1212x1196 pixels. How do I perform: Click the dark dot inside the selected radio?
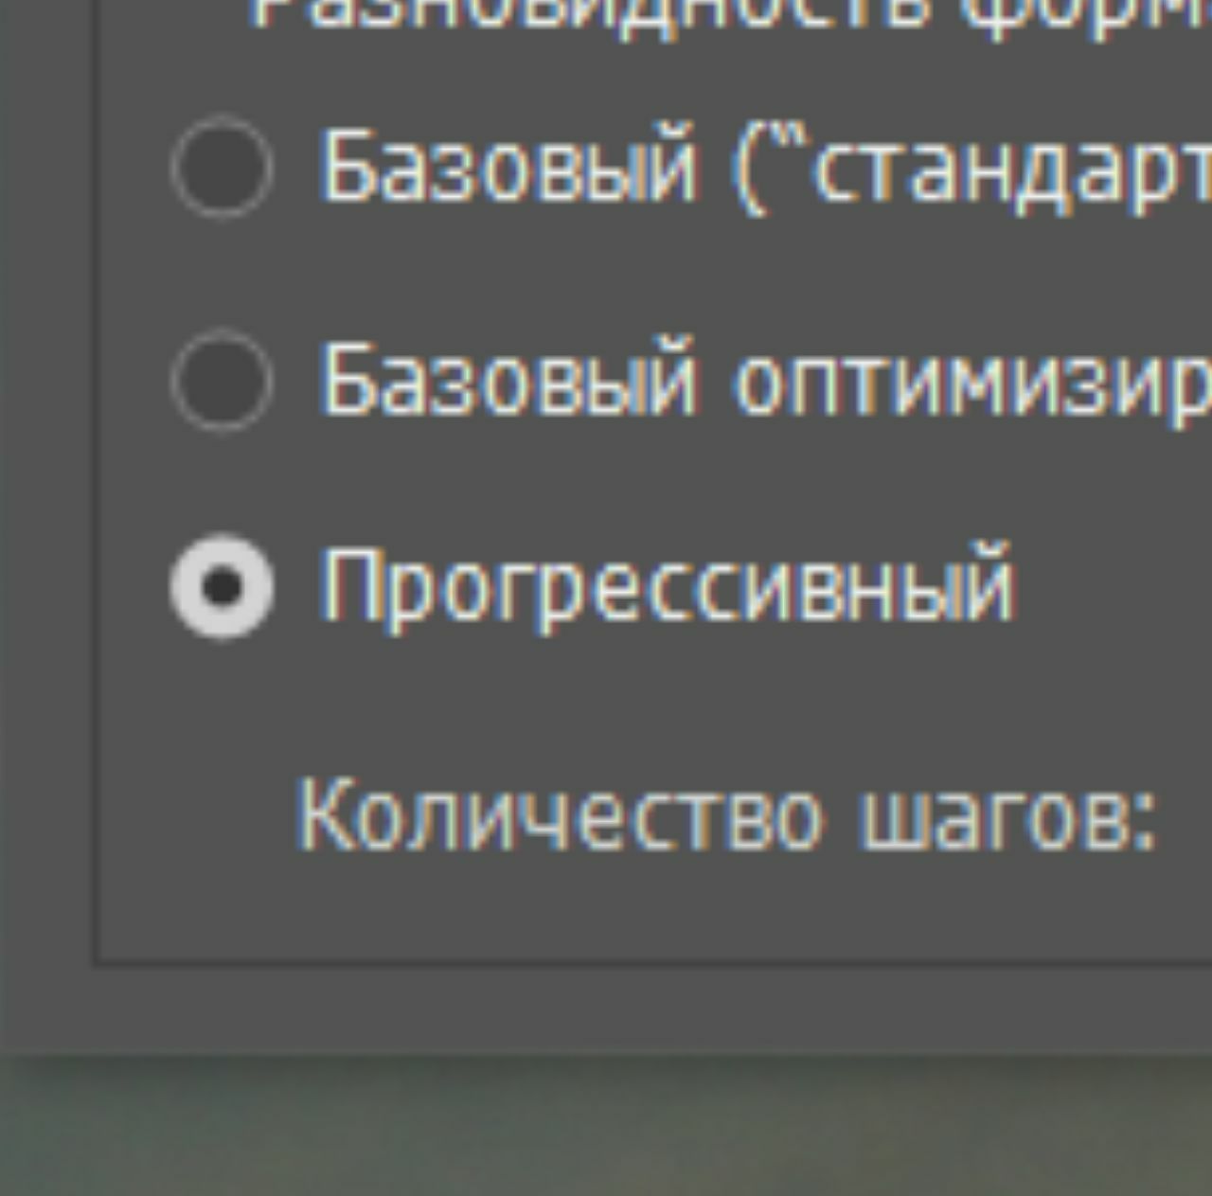pyautogui.click(x=223, y=587)
